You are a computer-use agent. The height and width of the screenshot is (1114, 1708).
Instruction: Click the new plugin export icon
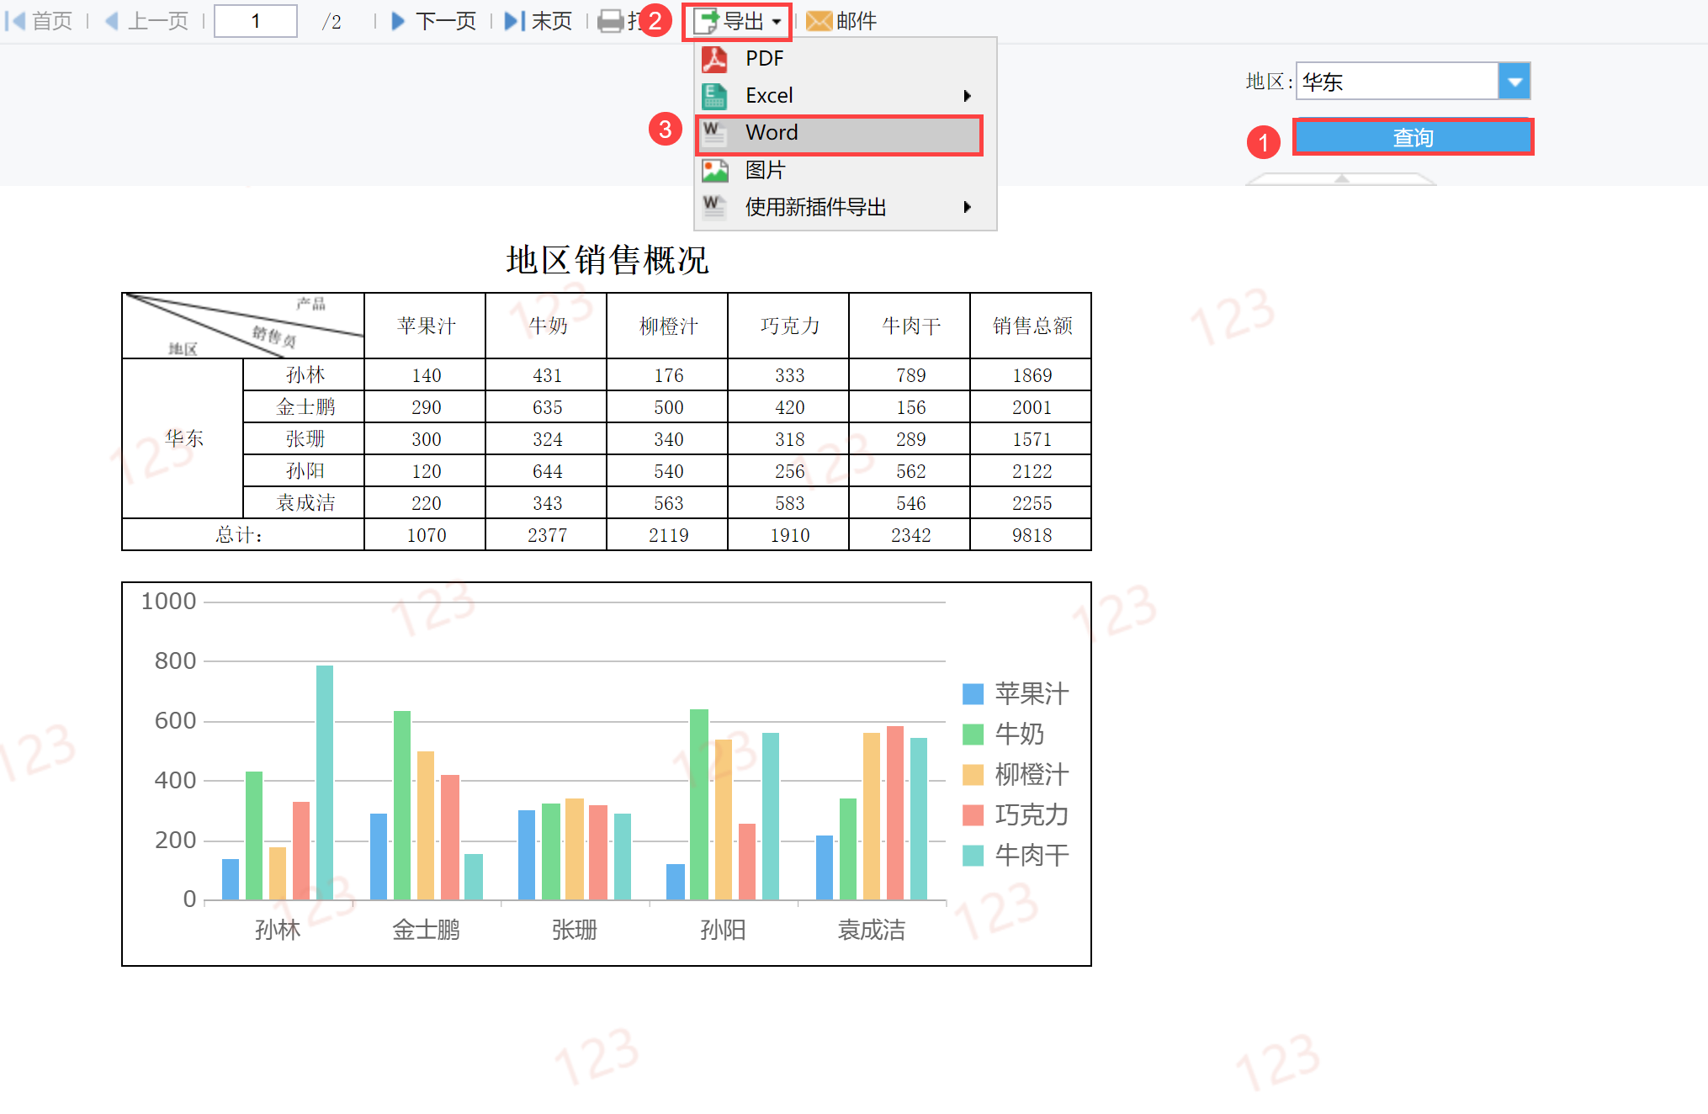click(x=714, y=207)
